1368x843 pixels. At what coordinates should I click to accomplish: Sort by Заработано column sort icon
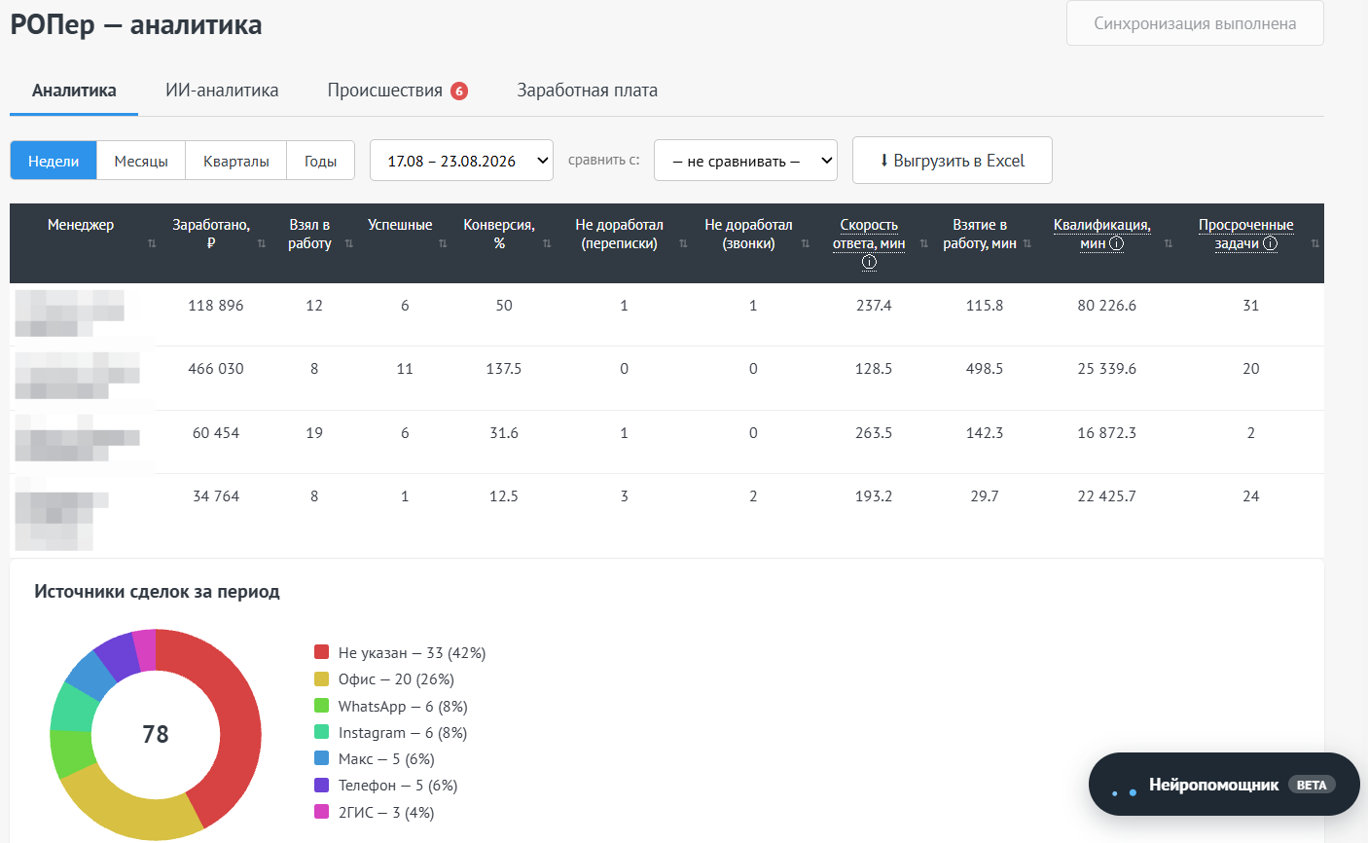(x=262, y=243)
